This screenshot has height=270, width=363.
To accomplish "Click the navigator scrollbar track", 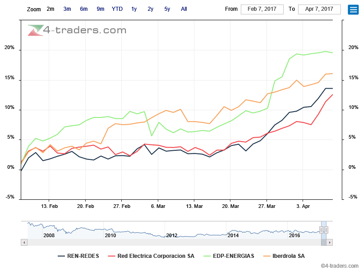I will (174, 242).
